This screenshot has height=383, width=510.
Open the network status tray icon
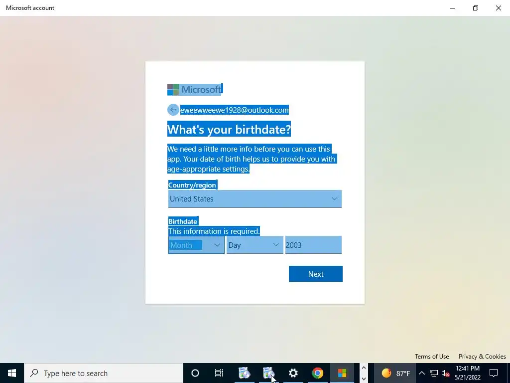point(434,373)
